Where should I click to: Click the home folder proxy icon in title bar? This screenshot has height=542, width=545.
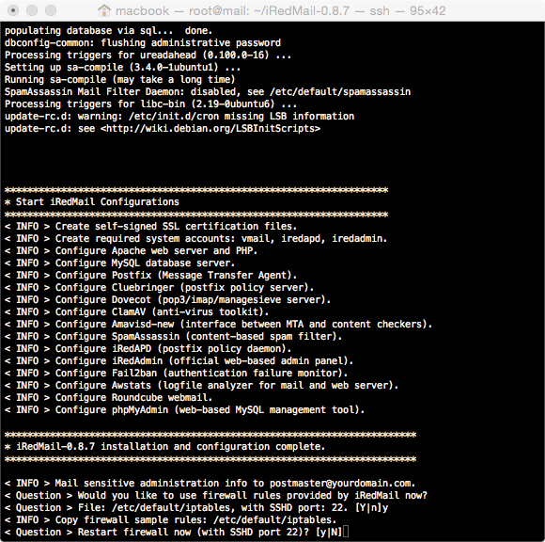click(104, 10)
